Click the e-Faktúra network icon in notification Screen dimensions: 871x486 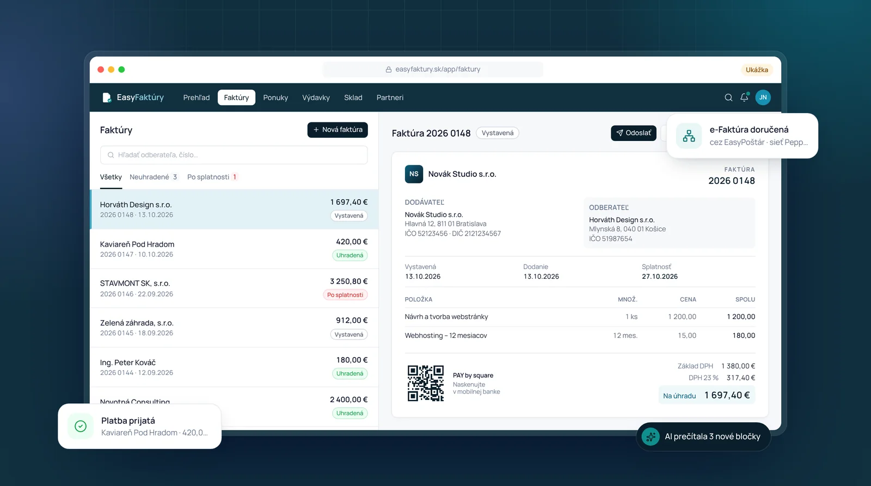[689, 136]
